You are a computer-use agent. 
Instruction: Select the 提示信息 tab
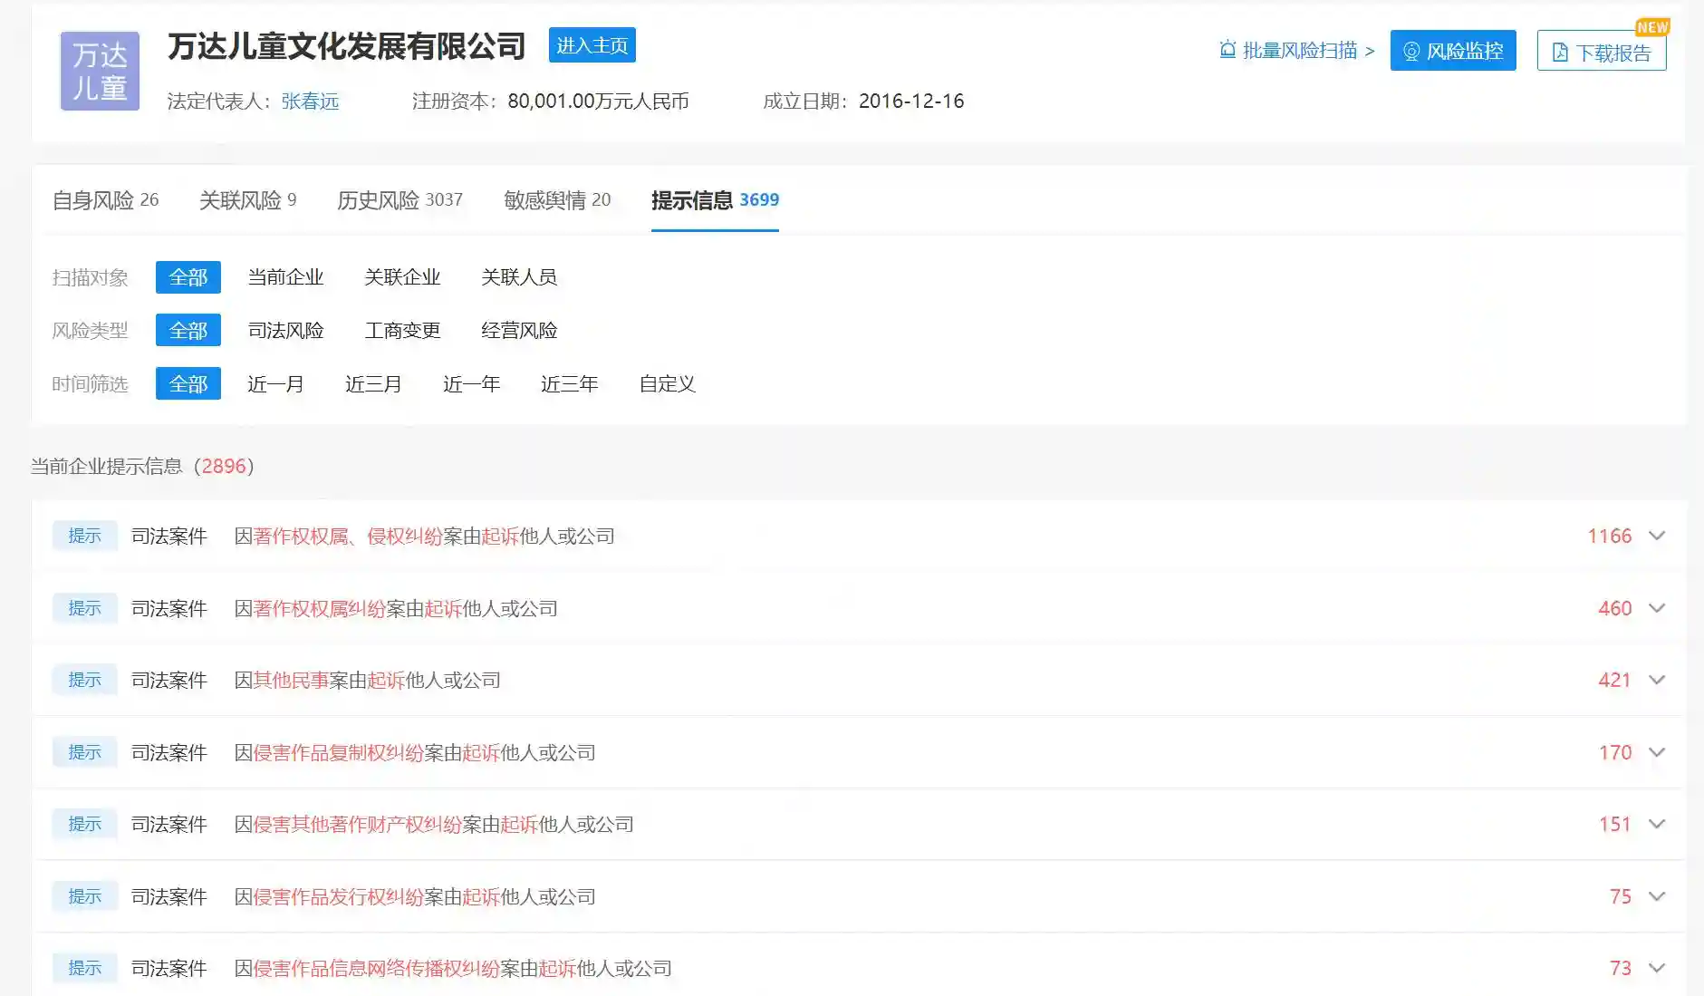715,200
